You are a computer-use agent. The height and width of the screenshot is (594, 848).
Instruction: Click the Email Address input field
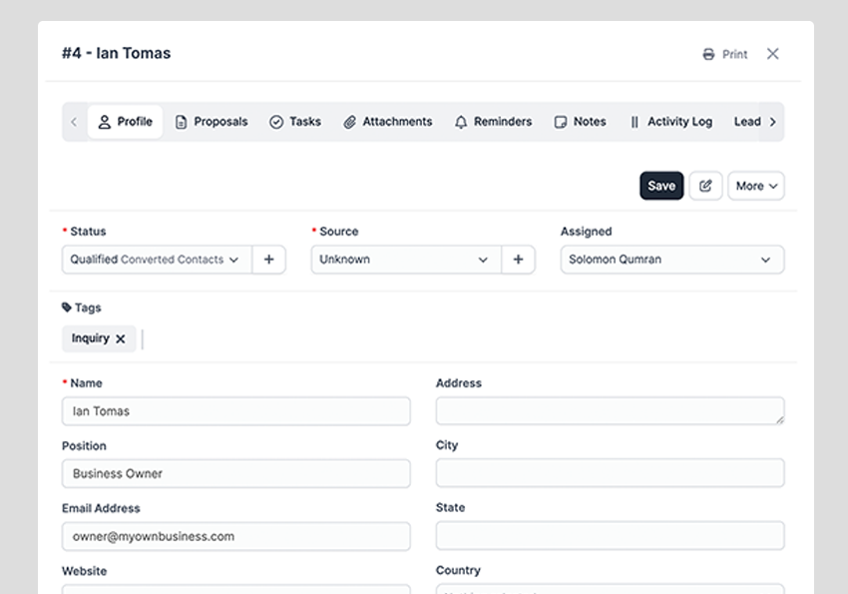(x=235, y=536)
